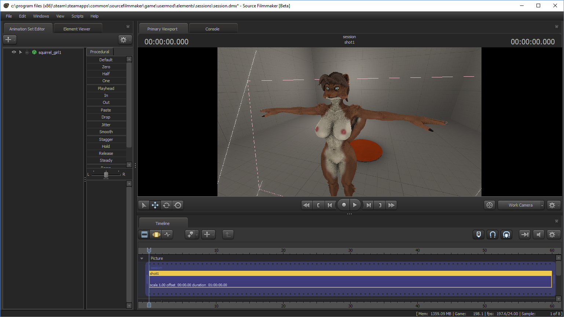This screenshot has height=317, width=564.
Task: Click fast forward to next clip button
Action: [391, 205]
